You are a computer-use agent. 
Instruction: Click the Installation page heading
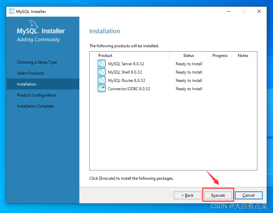pyautogui.click(x=105, y=31)
